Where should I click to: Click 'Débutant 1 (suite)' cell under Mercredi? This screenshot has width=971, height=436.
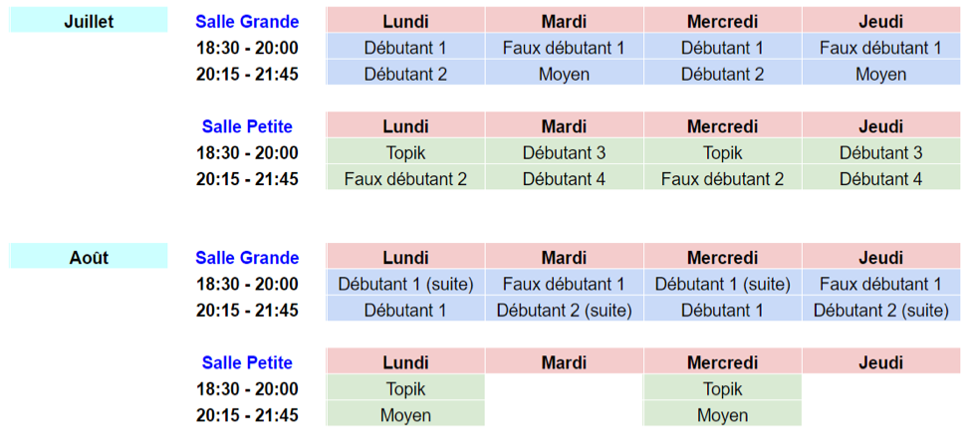click(722, 284)
